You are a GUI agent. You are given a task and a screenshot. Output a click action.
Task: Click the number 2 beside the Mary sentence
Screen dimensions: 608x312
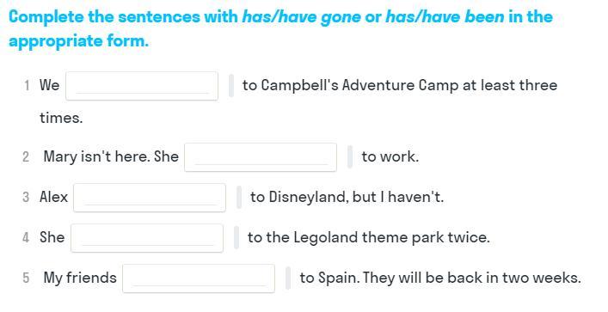pos(26,157)
